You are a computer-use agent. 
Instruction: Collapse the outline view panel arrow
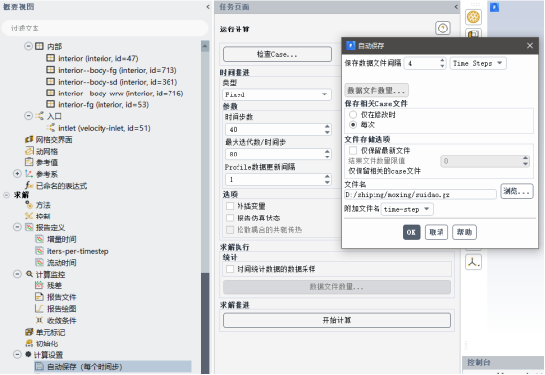pos(208,7)
